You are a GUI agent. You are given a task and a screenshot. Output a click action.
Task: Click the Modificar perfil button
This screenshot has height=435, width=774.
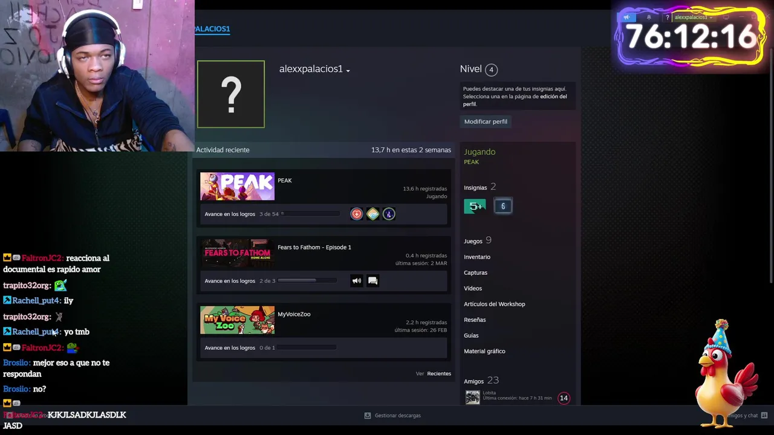[486, 121]
